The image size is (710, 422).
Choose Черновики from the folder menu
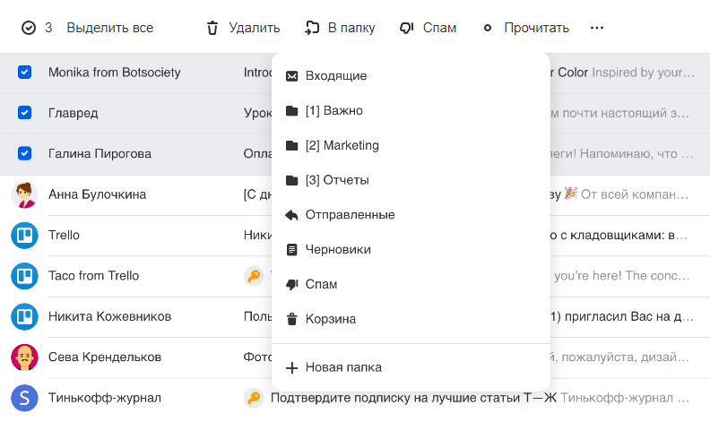tap(337, 250)
